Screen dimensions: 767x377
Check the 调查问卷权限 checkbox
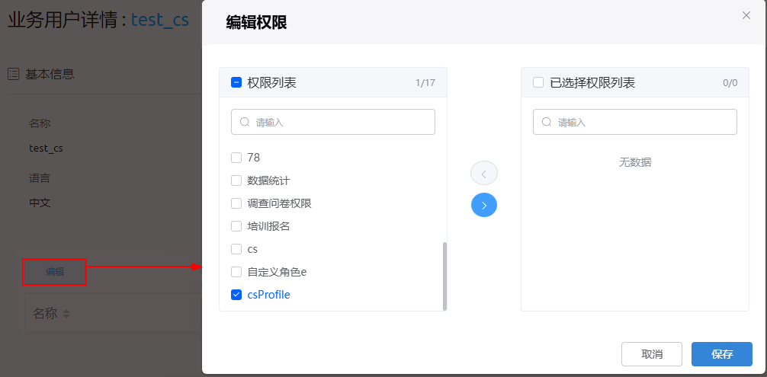[236, 203]
